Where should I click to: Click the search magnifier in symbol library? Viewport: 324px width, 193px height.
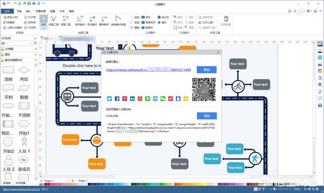[x=35, y=43]
